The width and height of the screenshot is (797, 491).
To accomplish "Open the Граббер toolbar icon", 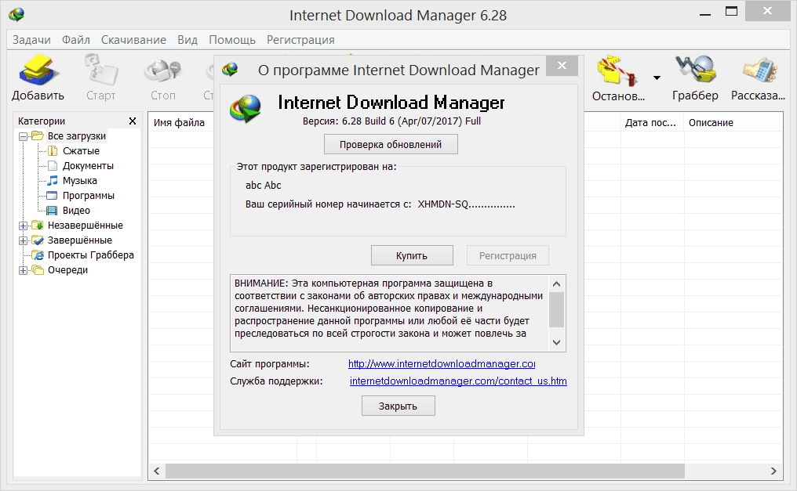I will click(x=695, y=70).
